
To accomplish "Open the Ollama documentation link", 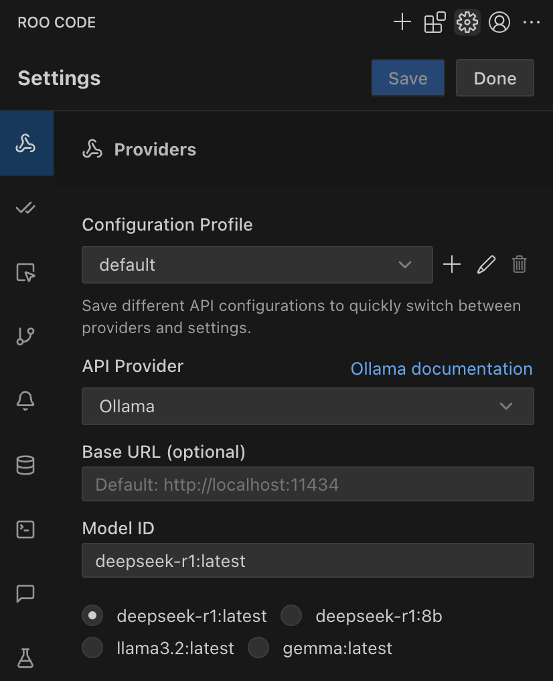I will (442, 369).
